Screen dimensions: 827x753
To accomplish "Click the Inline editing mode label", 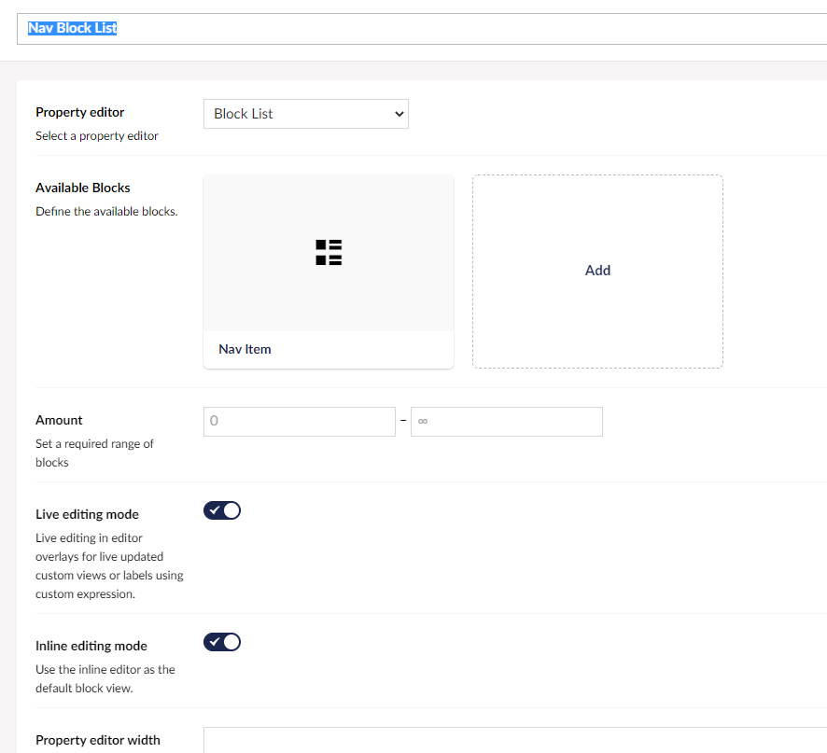I will click(x=91, y=646).
